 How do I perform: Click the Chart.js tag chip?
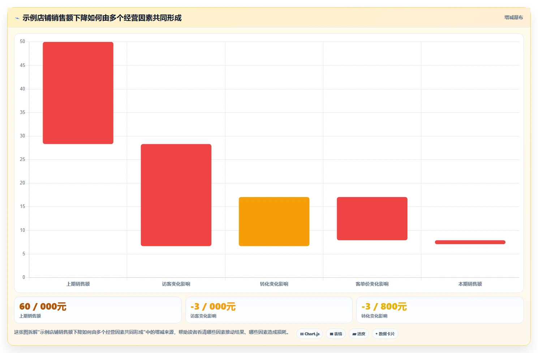pos(310,334)
